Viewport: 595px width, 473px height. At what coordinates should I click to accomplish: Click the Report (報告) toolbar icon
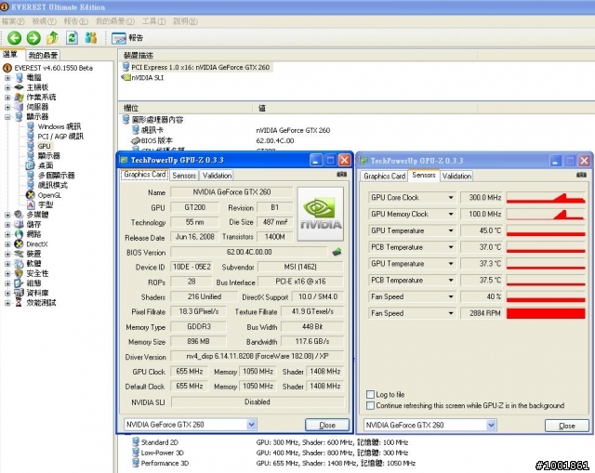tap(119, 38)
